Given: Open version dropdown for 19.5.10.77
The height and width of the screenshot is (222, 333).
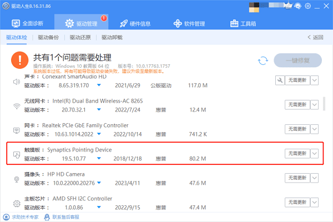Looking at the screenshot, I should (x=99, y=159).
